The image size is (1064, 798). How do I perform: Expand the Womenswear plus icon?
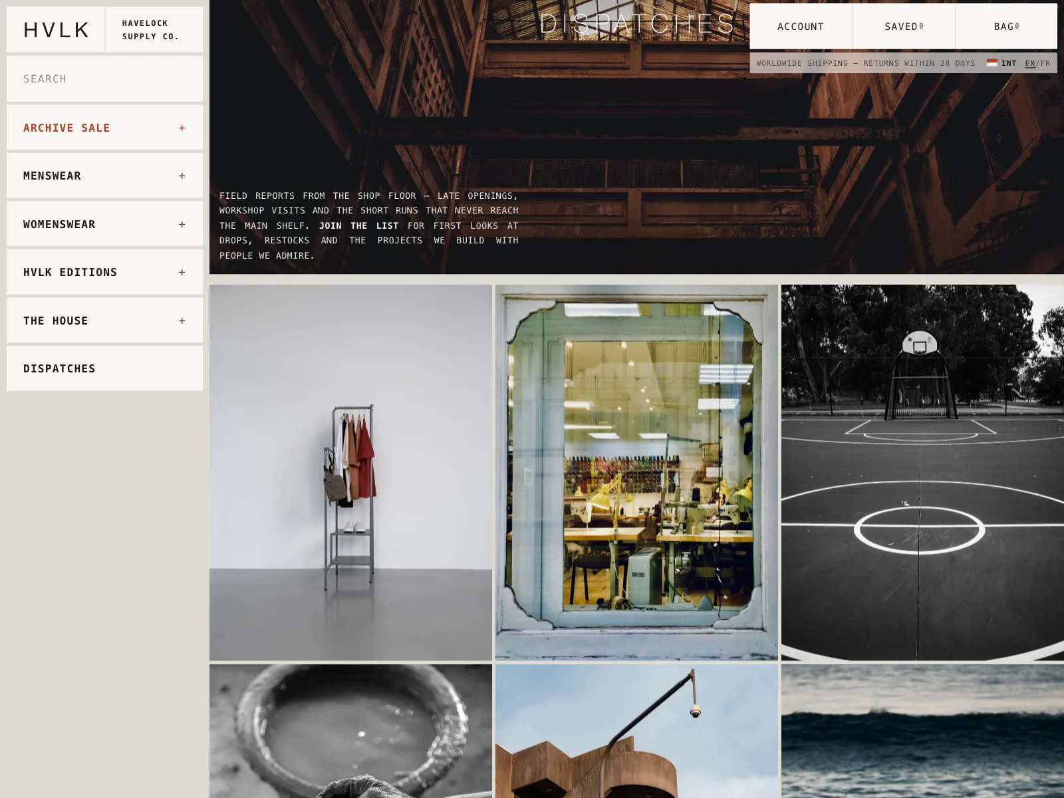coord(182,224)
